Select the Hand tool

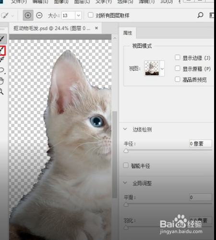2,81
